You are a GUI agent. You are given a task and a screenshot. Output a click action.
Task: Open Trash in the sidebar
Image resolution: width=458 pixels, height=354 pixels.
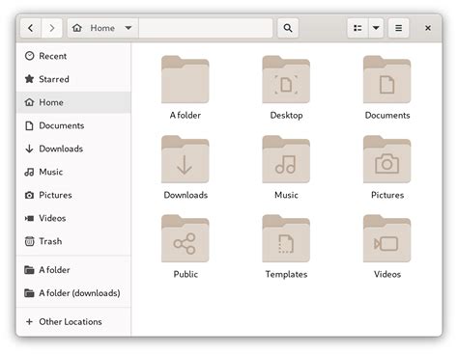coord(73,241)
